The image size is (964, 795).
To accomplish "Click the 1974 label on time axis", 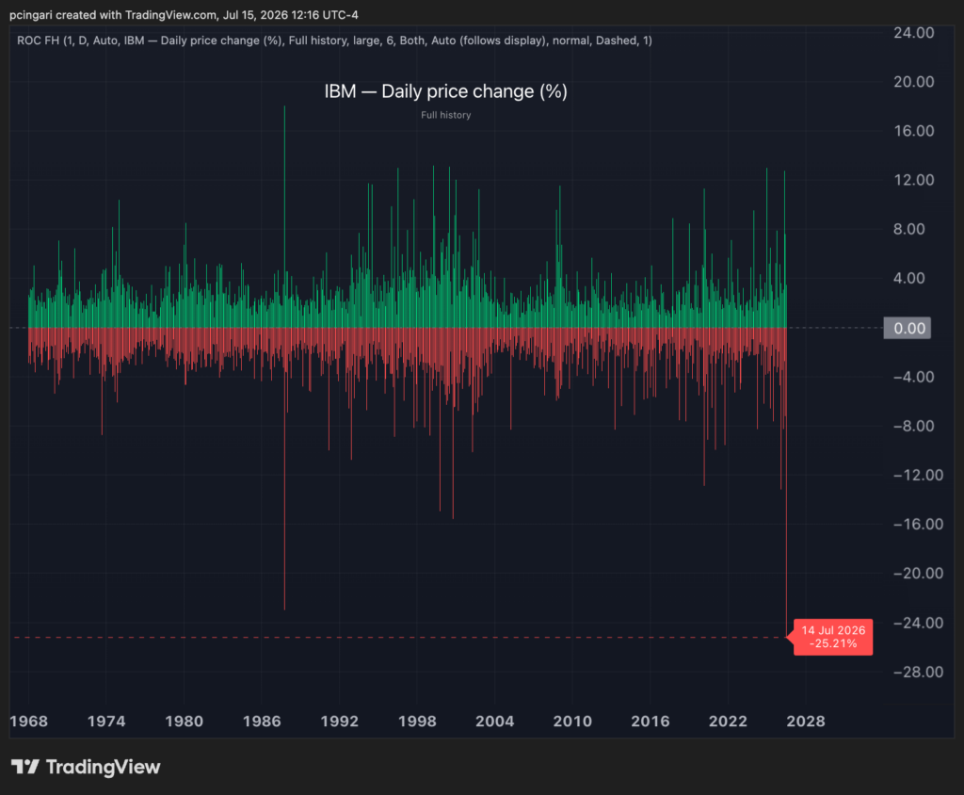I will 105,722.
